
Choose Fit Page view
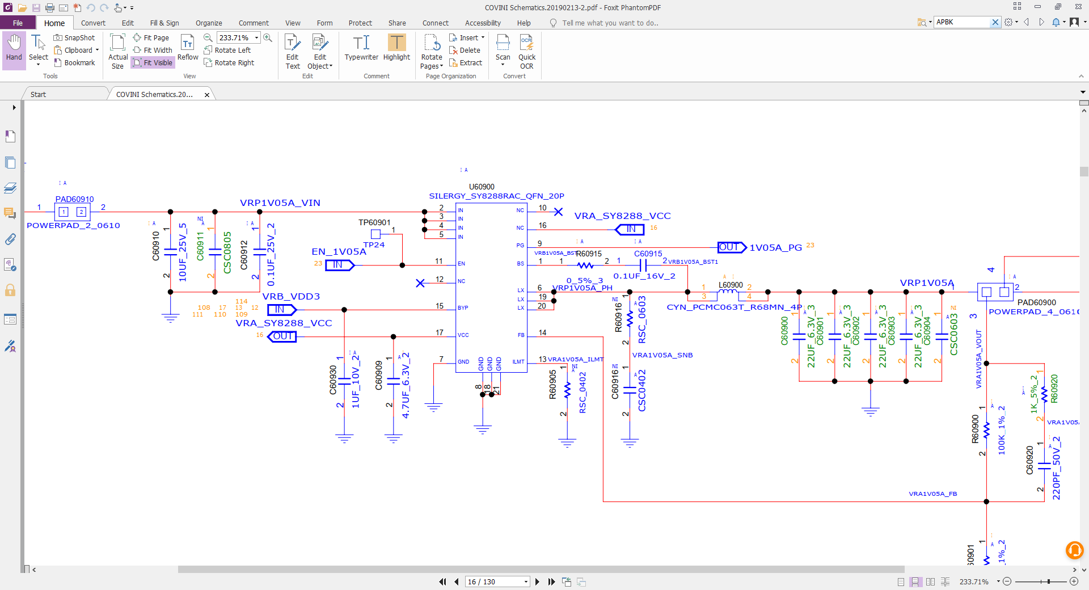[x=151, y=38]
